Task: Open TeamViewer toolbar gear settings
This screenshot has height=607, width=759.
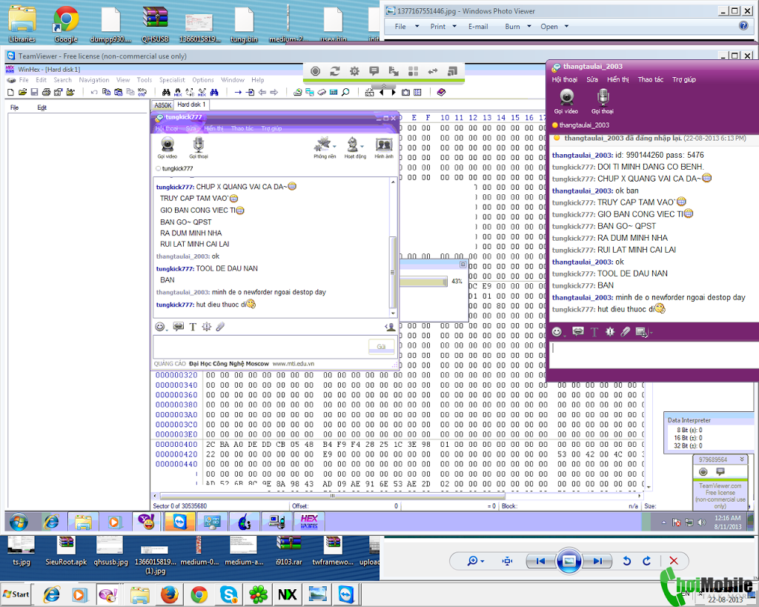Action: coord(354,71)
